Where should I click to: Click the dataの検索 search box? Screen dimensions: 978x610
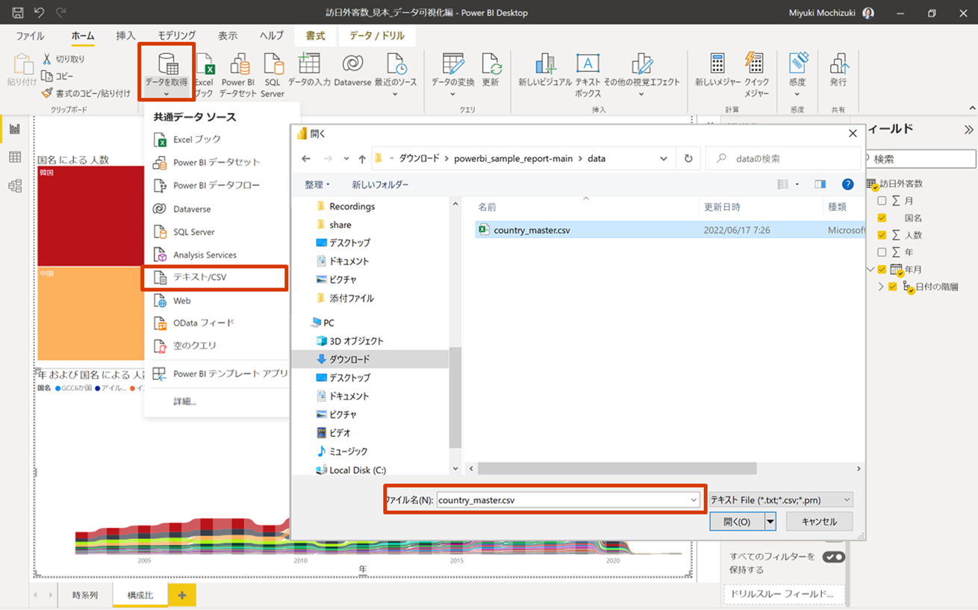click(x=782, y=158)
